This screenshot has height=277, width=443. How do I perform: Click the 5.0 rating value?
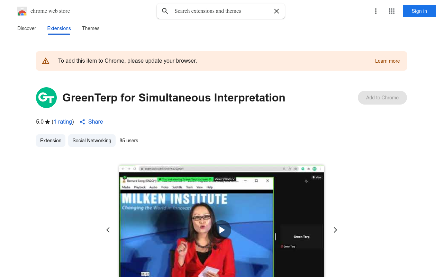click(40, 122)
